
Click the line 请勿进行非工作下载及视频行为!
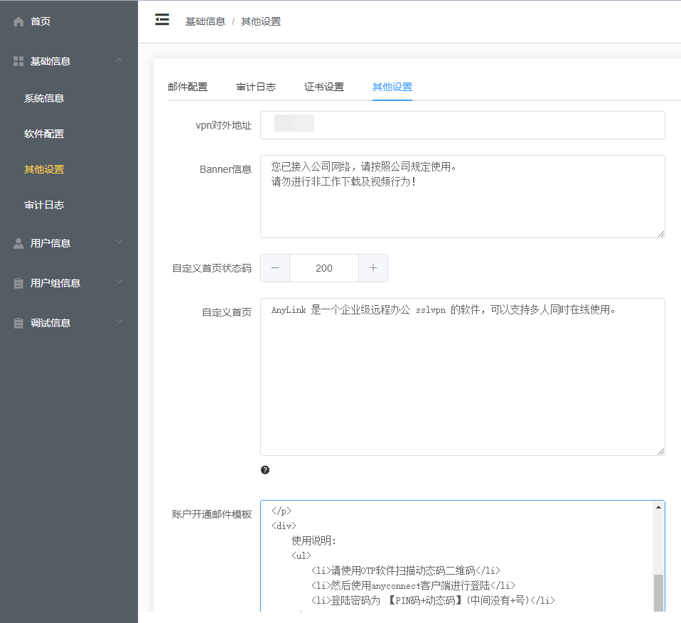point(343,181)
